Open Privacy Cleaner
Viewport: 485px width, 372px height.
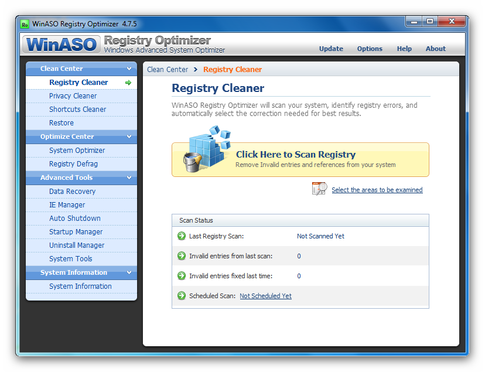[81, 96]
